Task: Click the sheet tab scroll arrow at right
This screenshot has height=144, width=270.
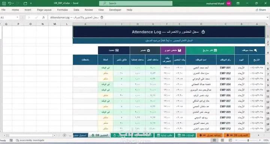Action: [x=258, y=135]
